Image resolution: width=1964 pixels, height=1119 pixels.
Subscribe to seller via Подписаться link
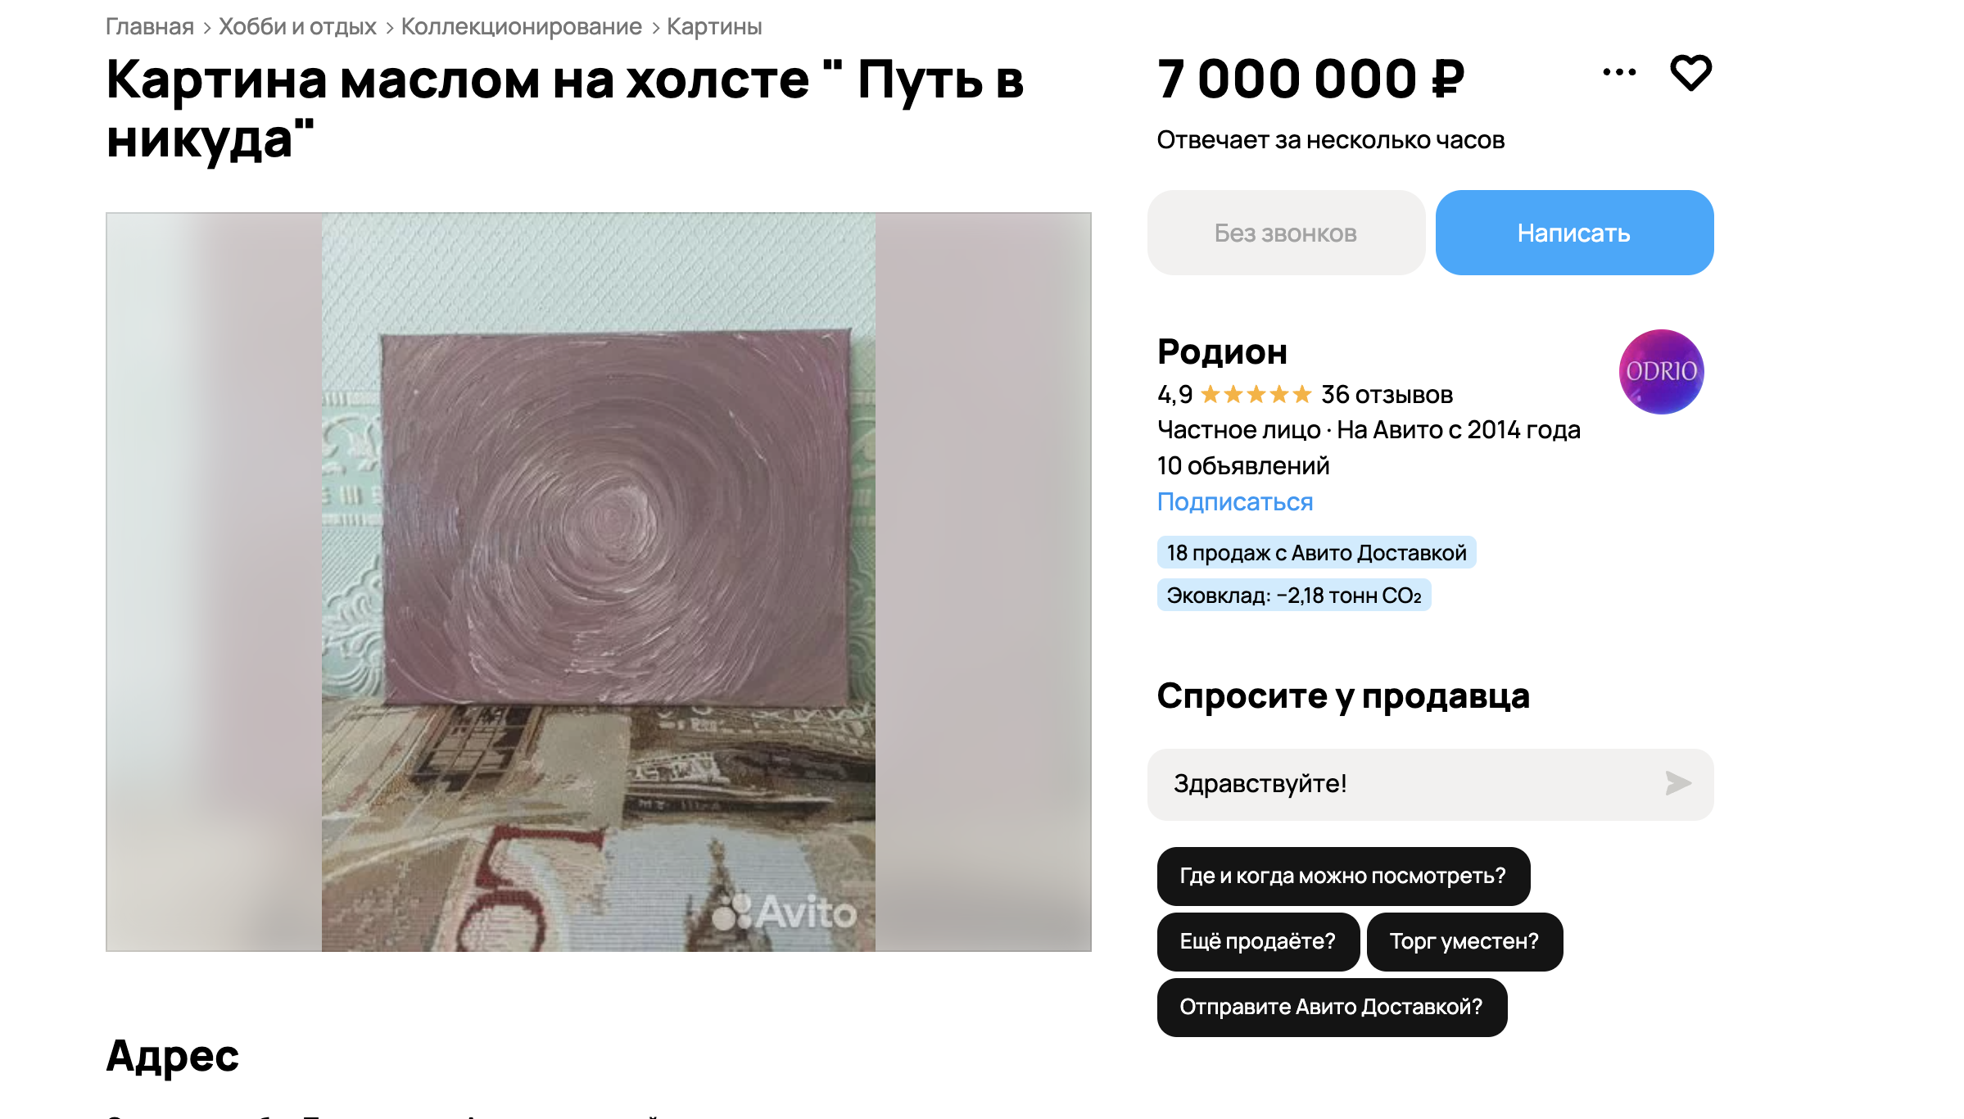click(1234, 501)
